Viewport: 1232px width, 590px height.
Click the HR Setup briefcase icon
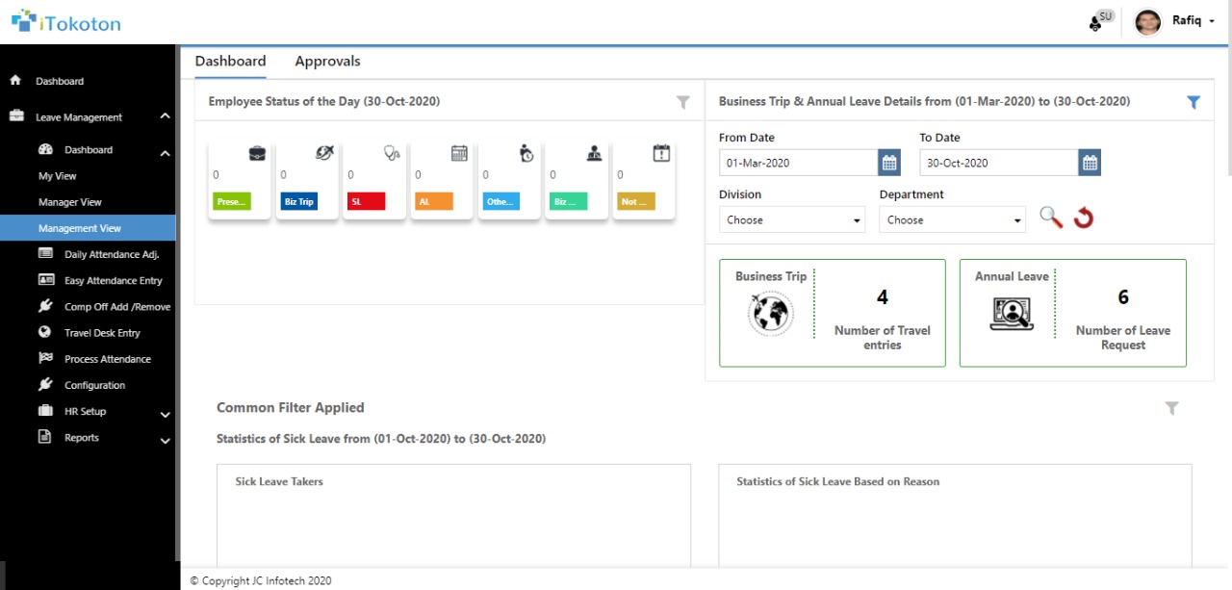45,410
